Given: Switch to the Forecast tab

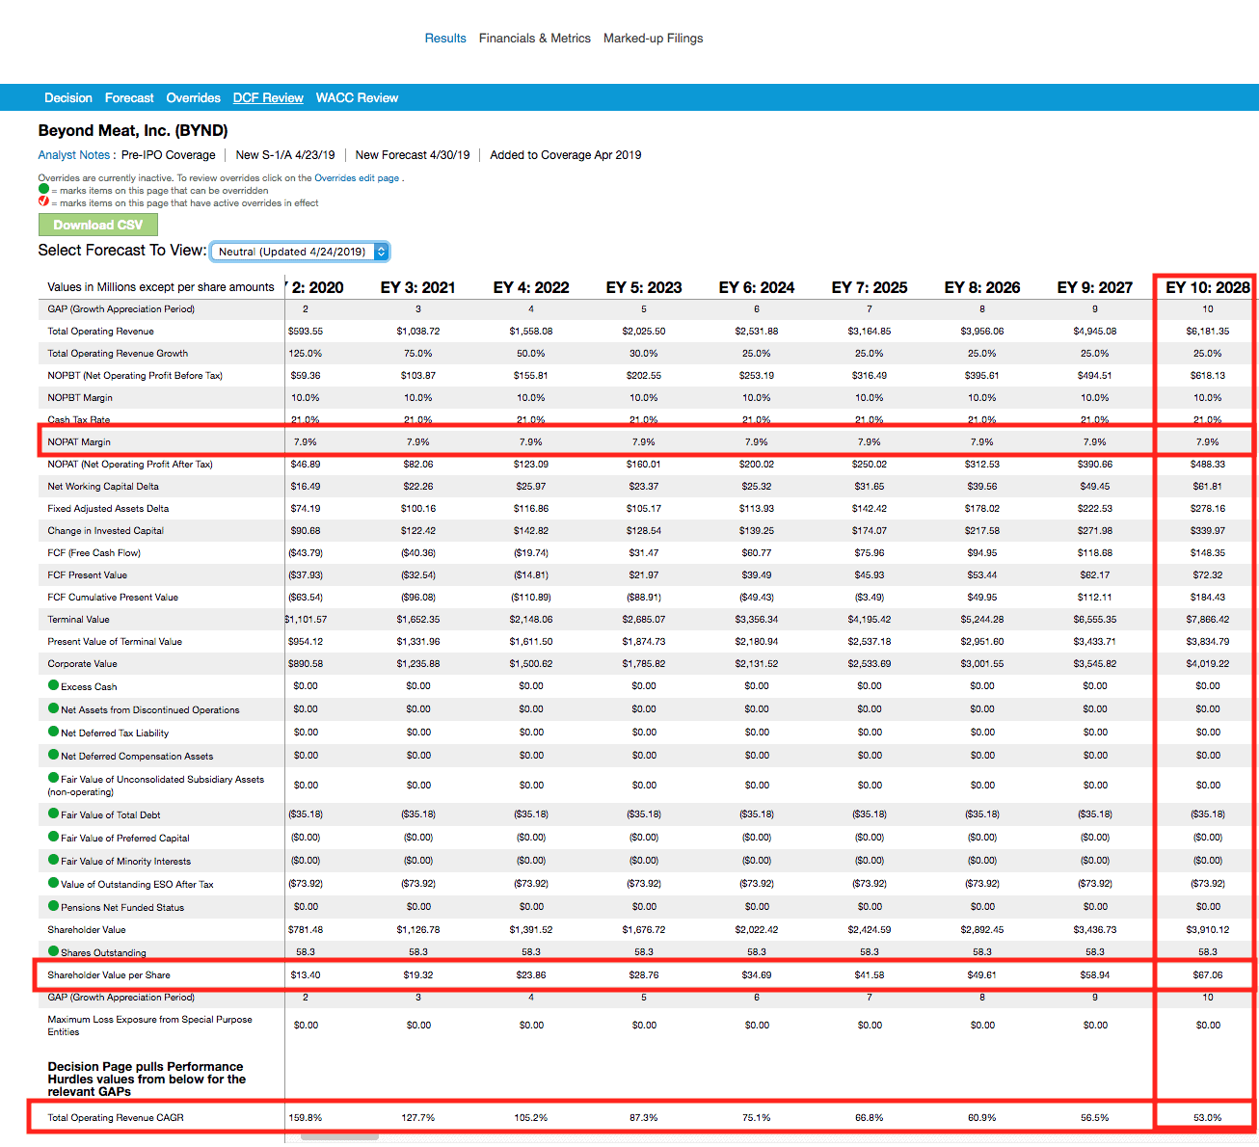Looking at the screenshot, I should pos(129,98).
